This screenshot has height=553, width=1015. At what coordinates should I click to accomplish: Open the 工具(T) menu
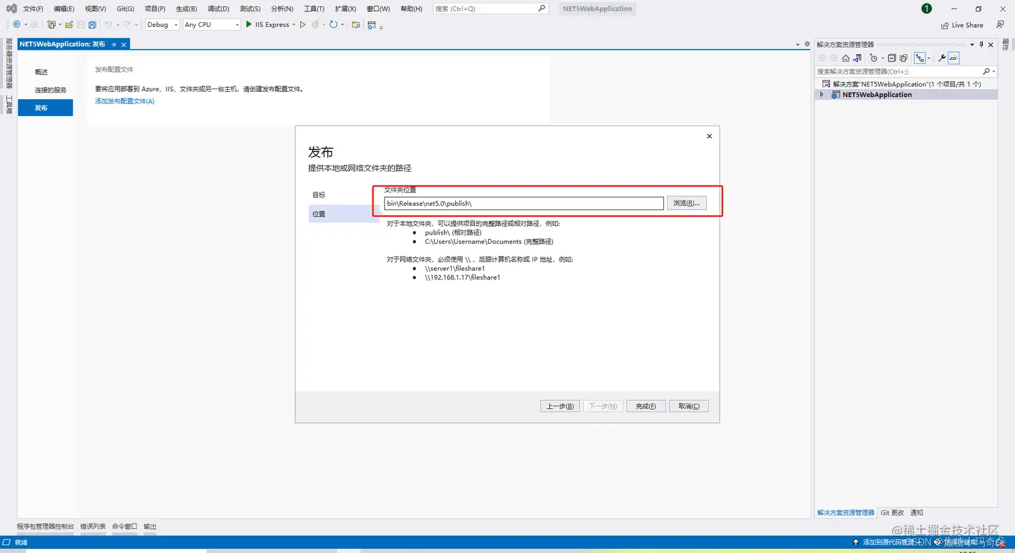pyautogui.click(x=314, y=9)
